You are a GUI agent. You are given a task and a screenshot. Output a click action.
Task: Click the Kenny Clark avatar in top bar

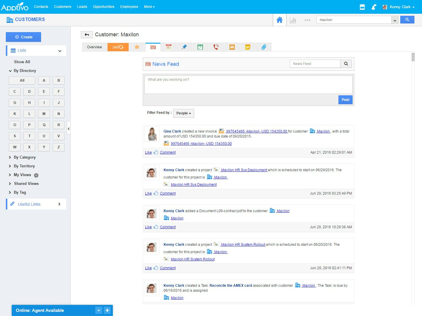click(385, 7)
